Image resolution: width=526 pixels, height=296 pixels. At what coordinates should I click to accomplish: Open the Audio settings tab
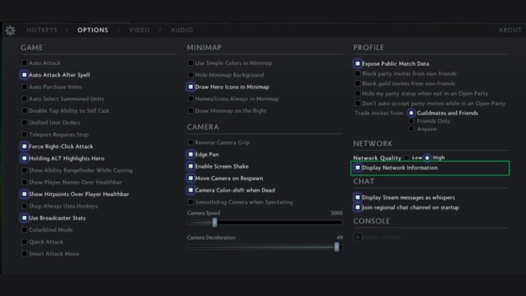pyautogui.click(x=181, y=30)
